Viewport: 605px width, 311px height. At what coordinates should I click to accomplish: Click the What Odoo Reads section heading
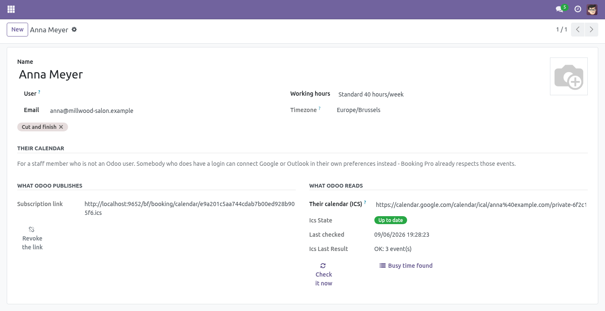click(x=336, y=186)
